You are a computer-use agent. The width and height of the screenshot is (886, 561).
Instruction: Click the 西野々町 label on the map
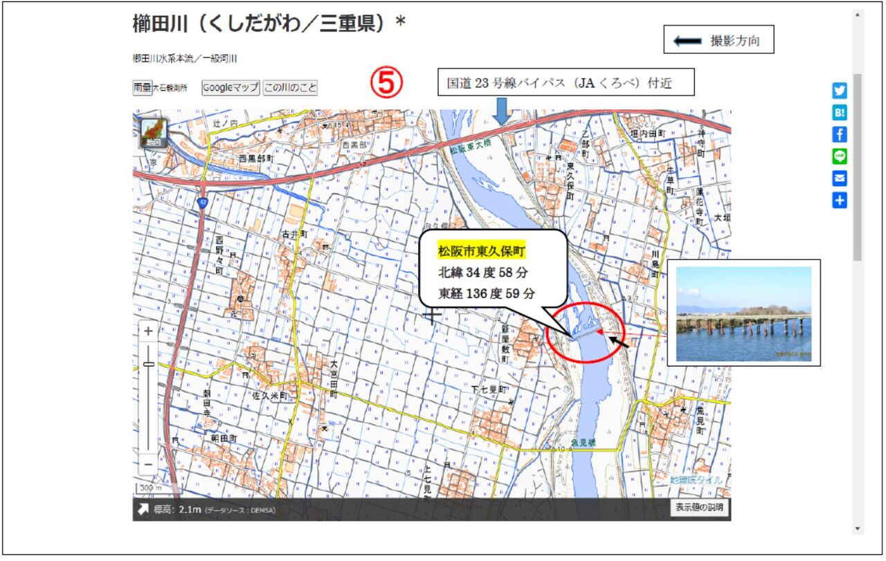[219, 255]
